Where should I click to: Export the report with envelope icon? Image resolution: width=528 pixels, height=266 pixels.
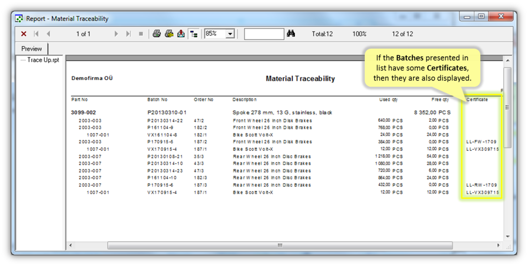coord(181,34)
